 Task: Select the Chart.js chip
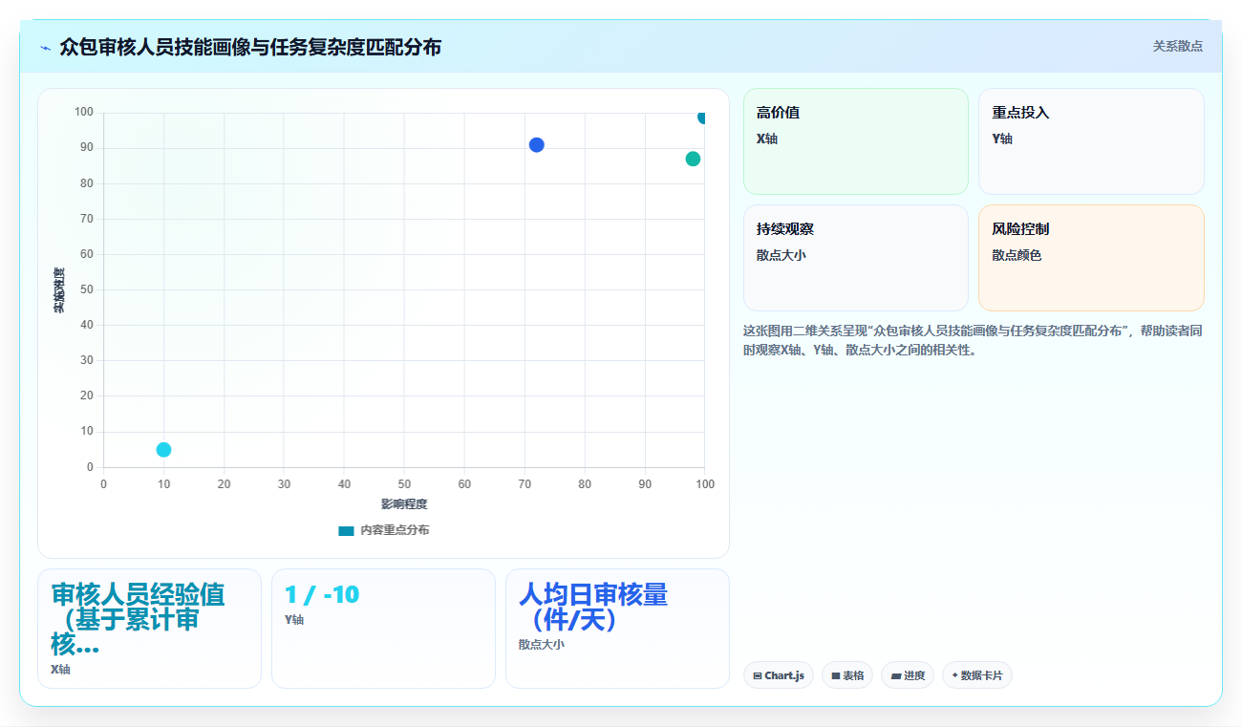point(779,675)
